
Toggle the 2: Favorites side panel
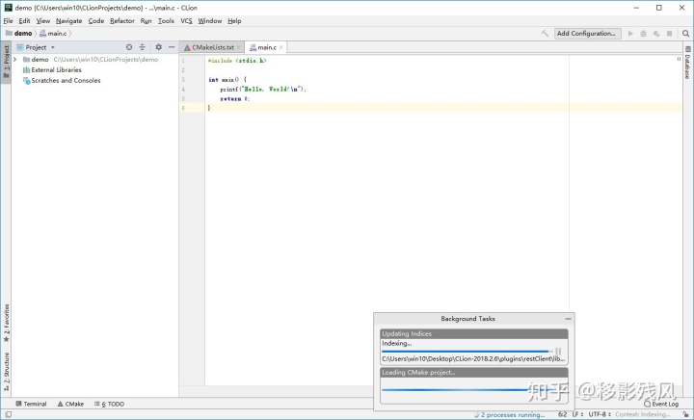6,324
